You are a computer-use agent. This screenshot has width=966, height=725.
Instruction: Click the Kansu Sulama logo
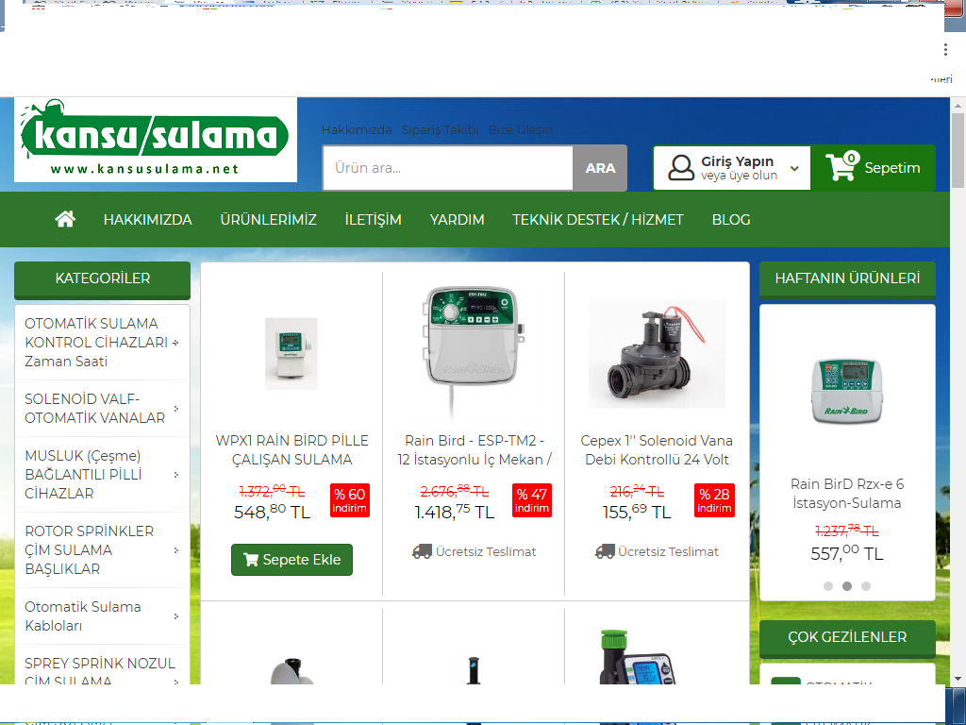tap(156, 140)
